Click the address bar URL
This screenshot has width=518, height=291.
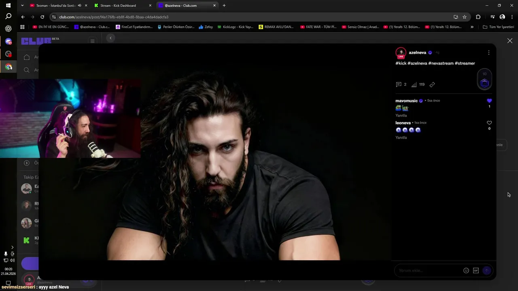coord(114,17)
